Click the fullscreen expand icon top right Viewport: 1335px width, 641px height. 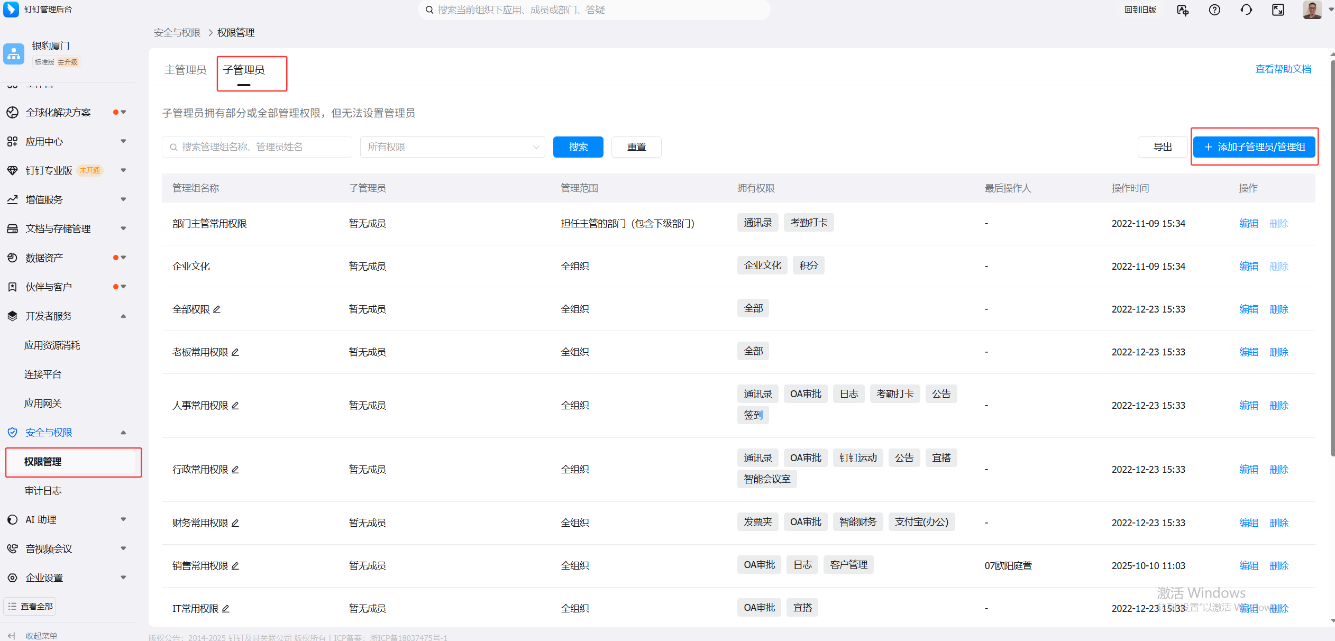point(1278,10)
